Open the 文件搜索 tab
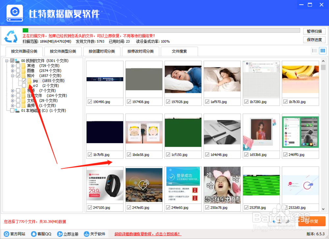The image size is (329, 239). coord(179,51)
